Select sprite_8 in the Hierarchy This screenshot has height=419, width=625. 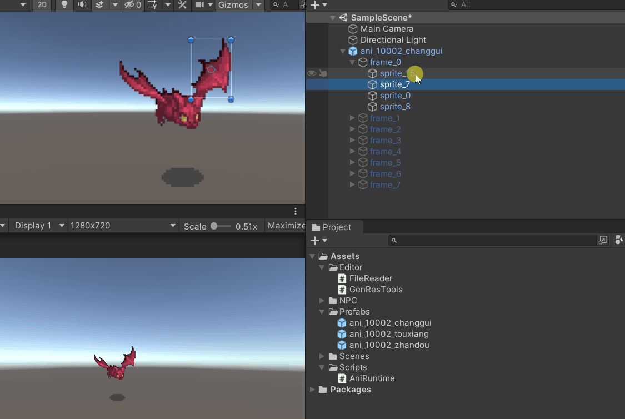pos(395,107)
